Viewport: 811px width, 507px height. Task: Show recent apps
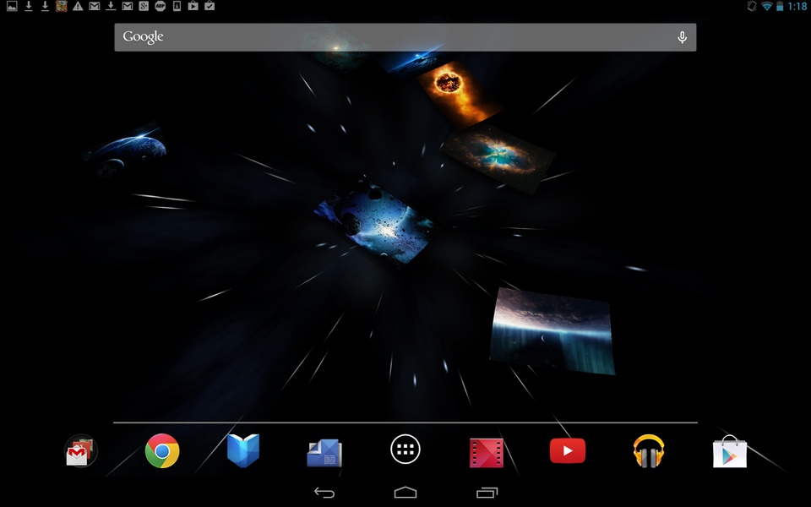pos(487,493)
